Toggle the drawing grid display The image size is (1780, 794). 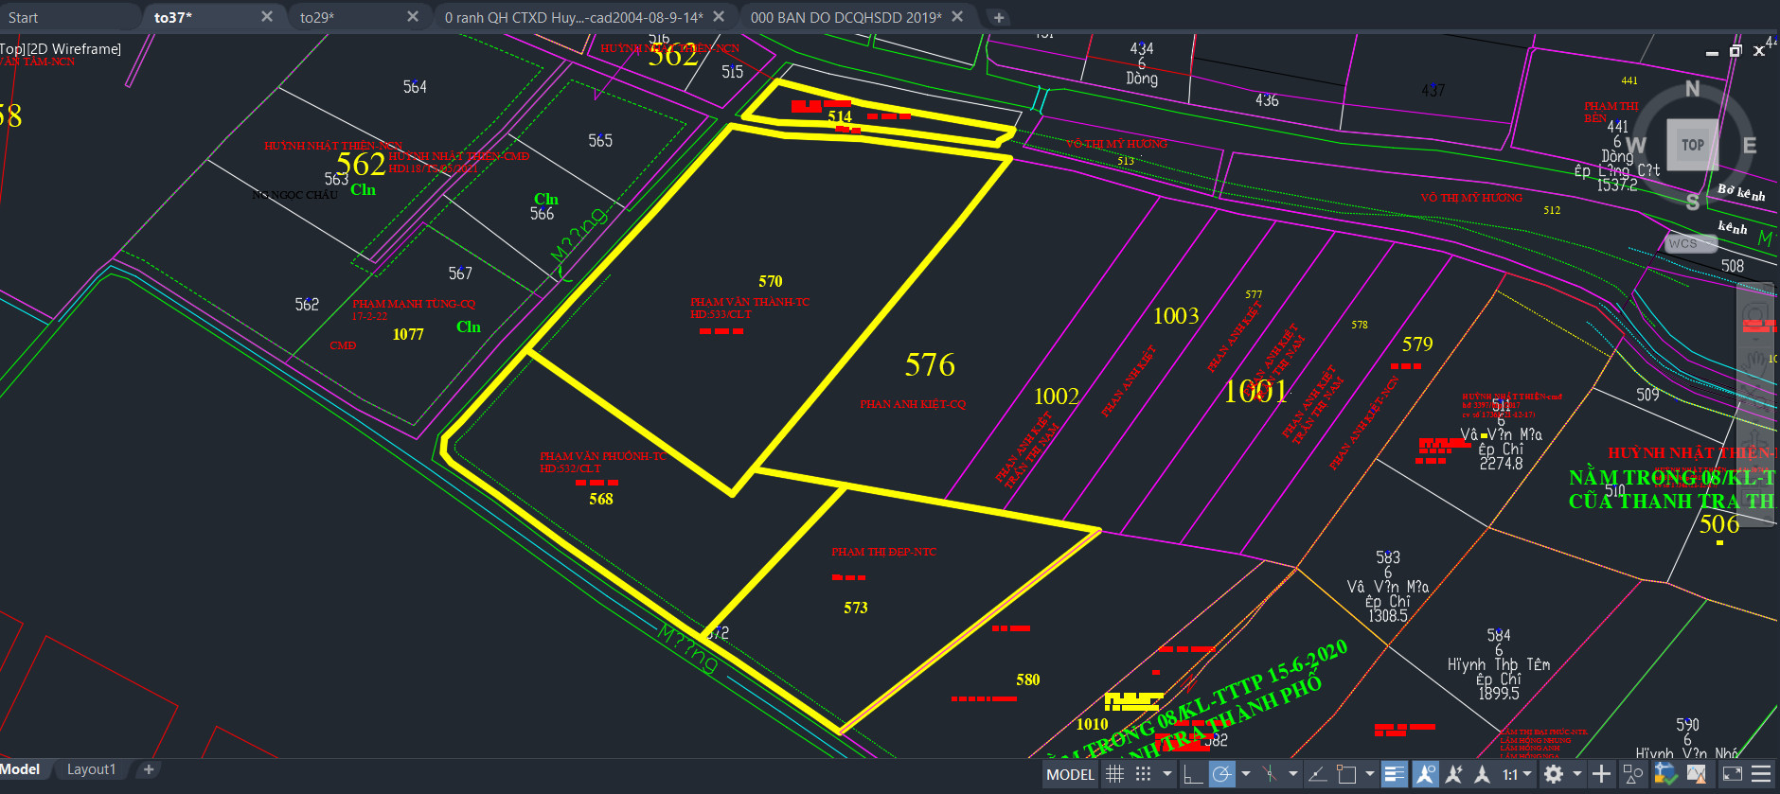tap(1115, 774)
